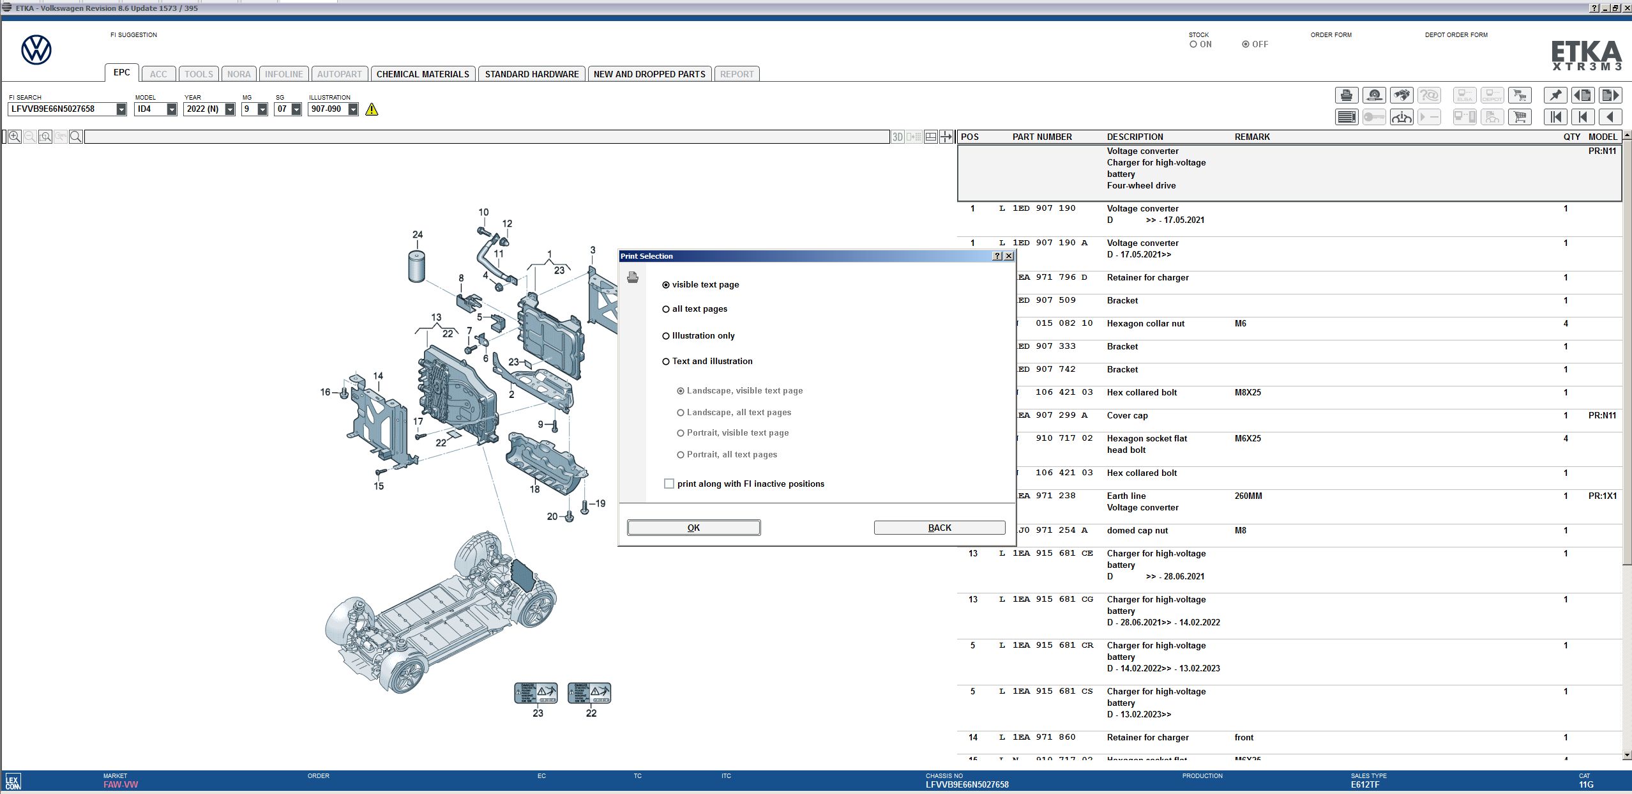Screen dimensions: 1632x794
Task: Open the wheel and tyre icon
Action: [x=1374, y=95]
